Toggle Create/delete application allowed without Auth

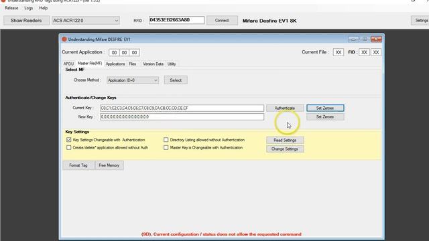pos(68,147)
